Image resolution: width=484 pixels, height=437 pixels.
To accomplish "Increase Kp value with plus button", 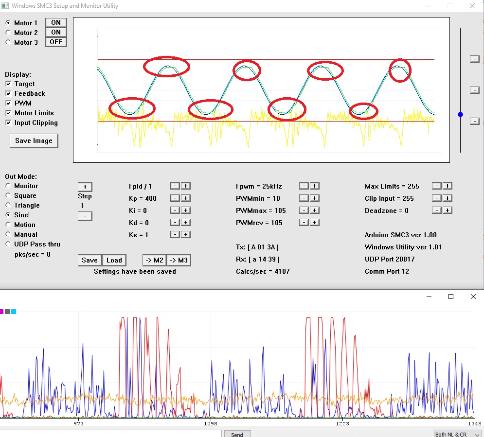I will 186,198.
